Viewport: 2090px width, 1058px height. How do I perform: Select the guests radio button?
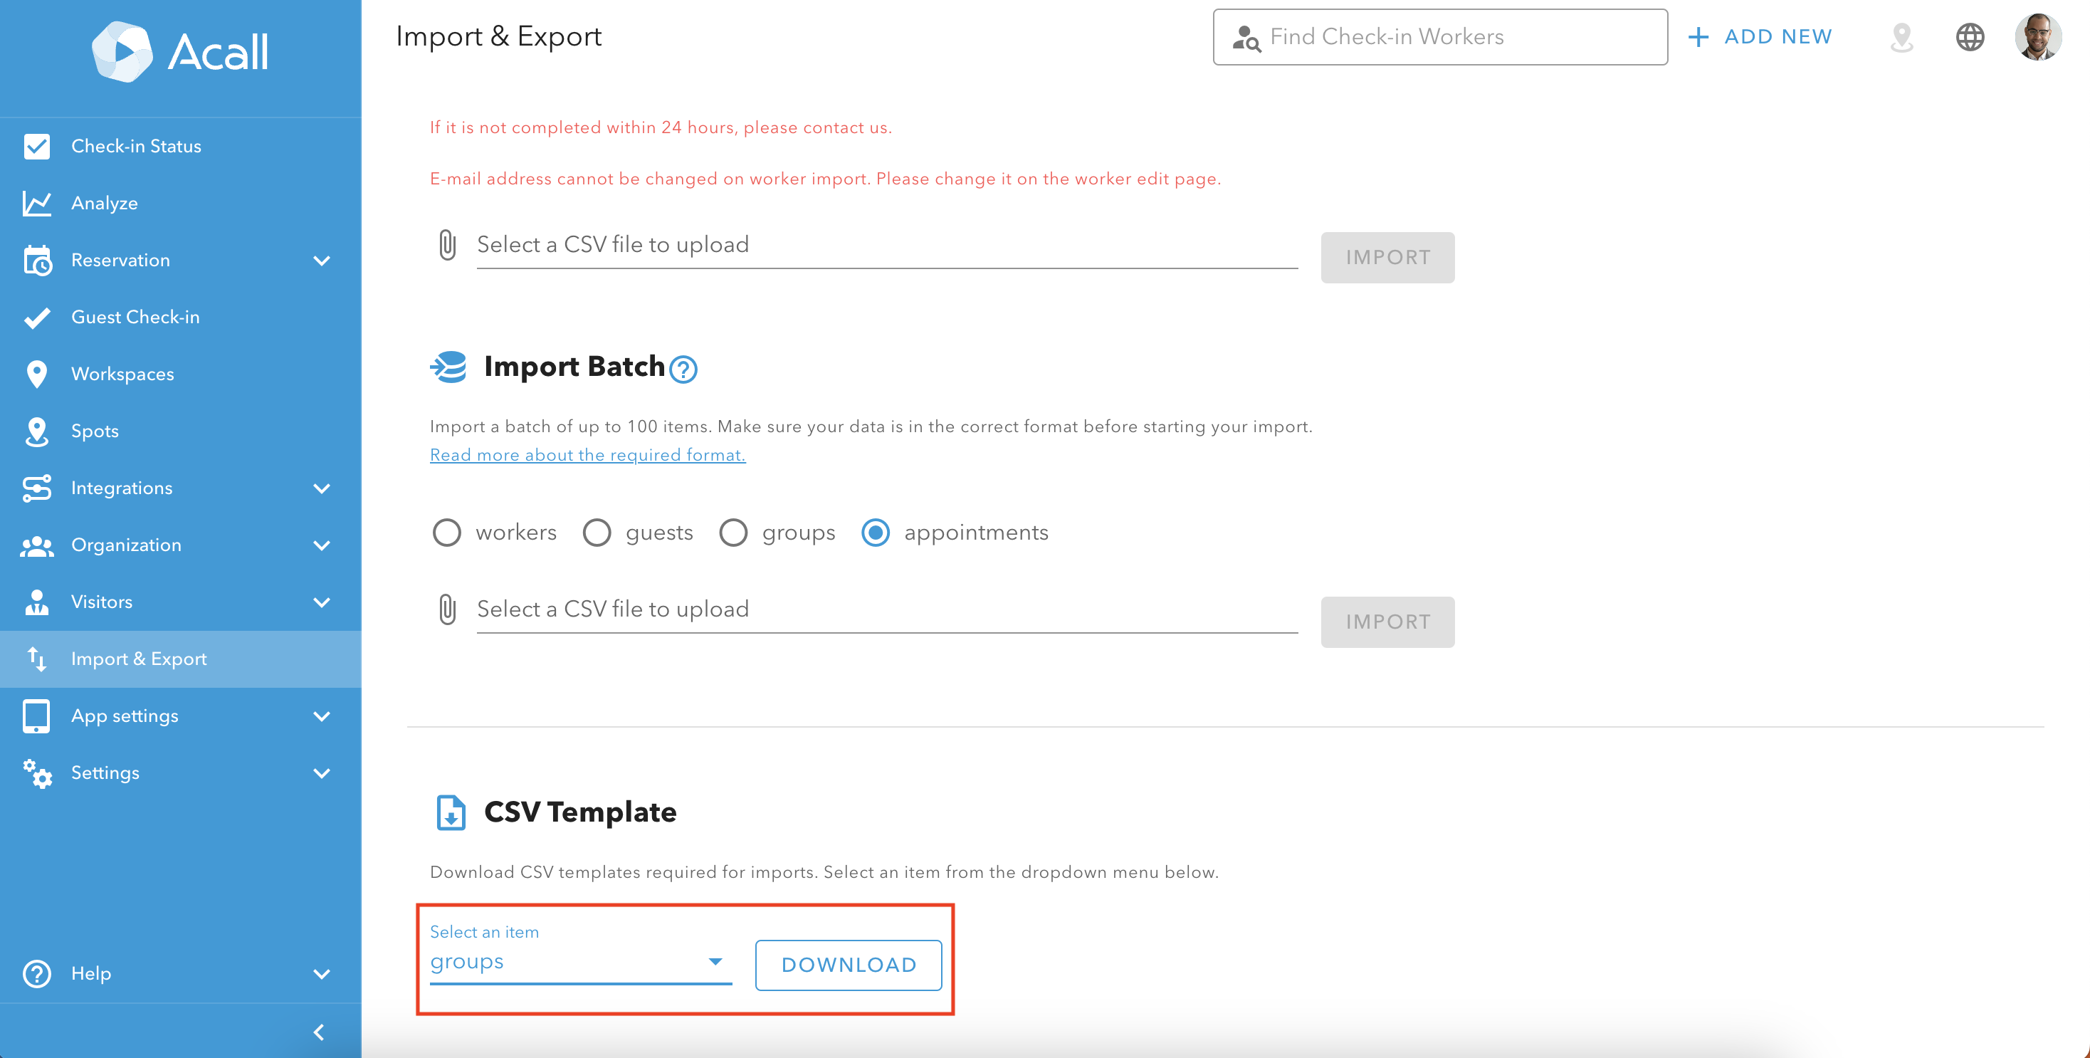597,533
